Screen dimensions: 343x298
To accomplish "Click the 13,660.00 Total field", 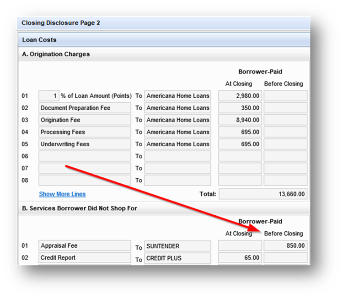I will click(263, 194).
